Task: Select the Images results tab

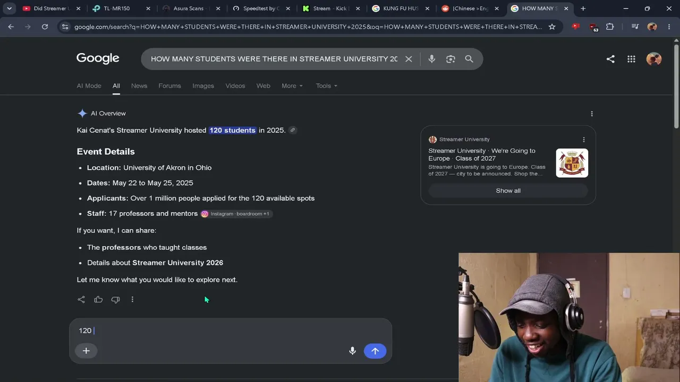Action: [x=203, y=86]
